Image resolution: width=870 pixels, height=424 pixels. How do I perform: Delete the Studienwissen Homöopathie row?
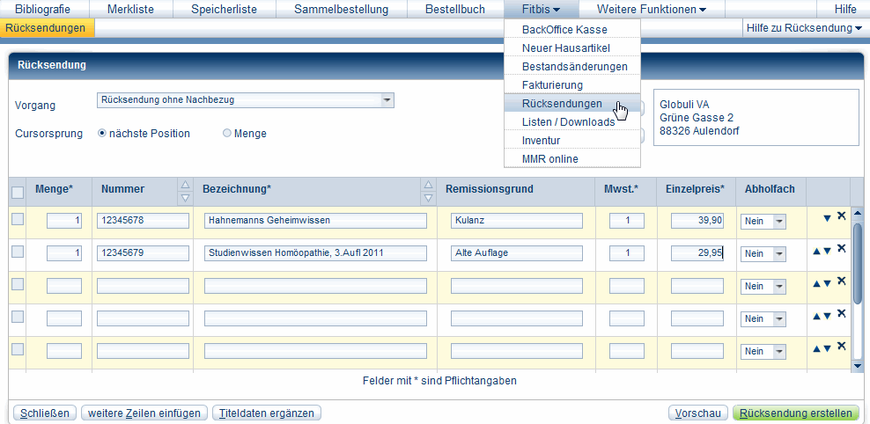pos(841,249)
